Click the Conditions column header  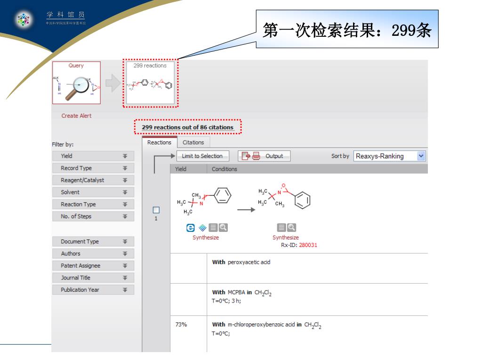[225, 169]
